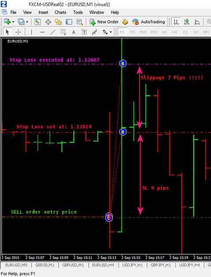Screen dimensions: 211x277
Task: Open the Tools menu
Action: coord(78,12)
